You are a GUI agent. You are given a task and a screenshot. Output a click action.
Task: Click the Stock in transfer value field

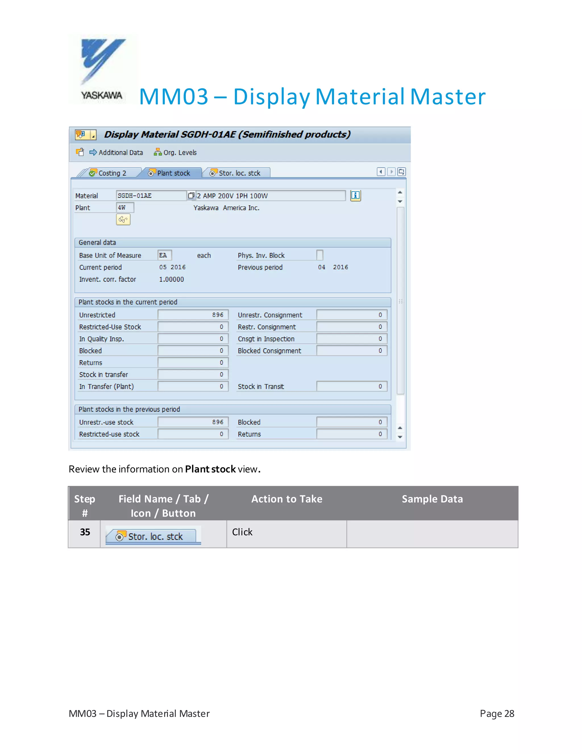click(193, 375)
